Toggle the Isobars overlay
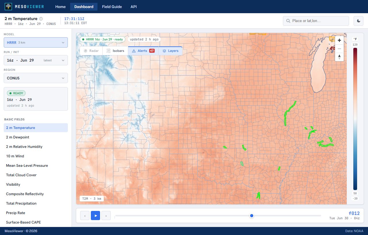The width and height of the screenshot is (368, 235). point(115,51)
